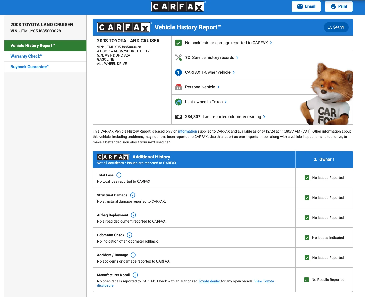Screen dimensions: 365x297
Task: Click No accidents or damage reported text
Action: 226,43
